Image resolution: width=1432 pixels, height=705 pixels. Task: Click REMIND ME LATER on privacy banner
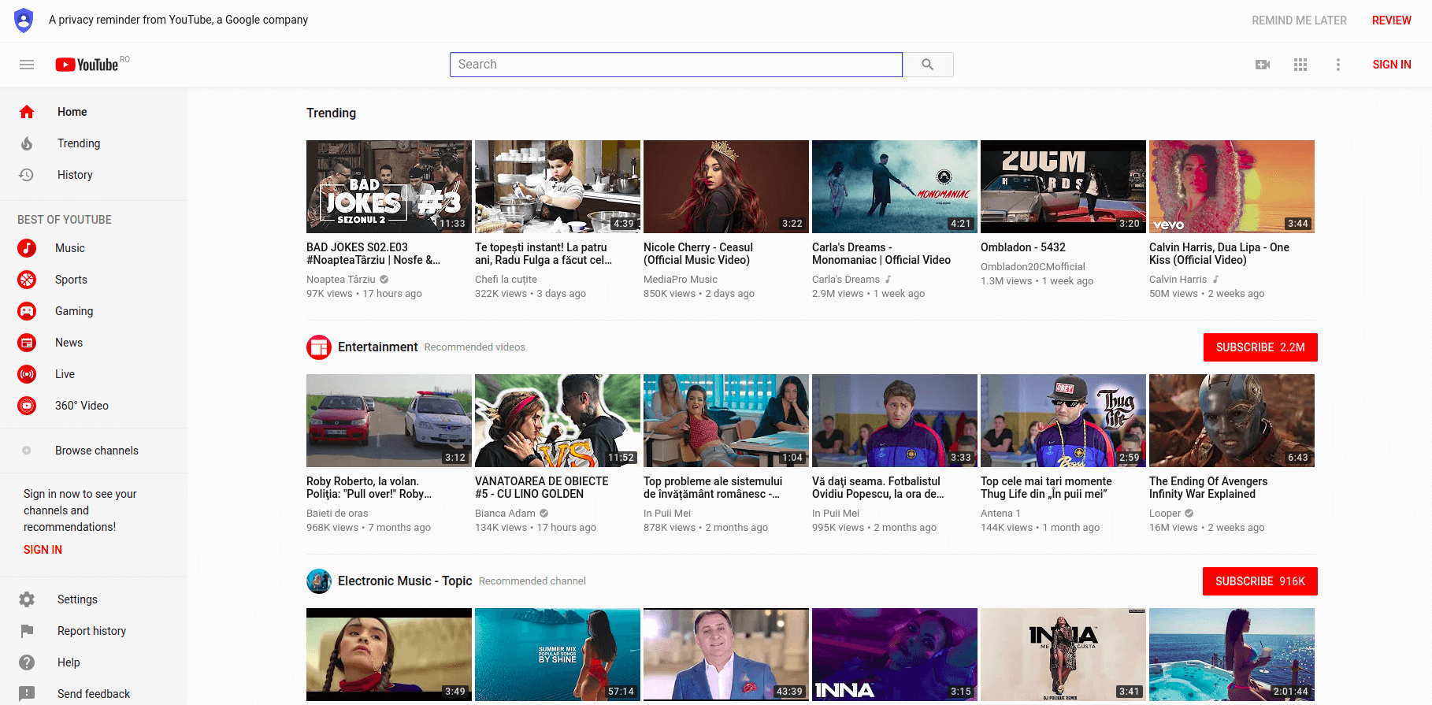(1299, 20)
